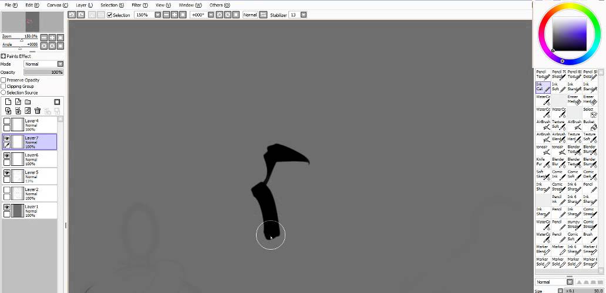Select the Layer5 row in the layers list
Screen dimensions: 606x293
pyautogui.click(x=29, y=176)
